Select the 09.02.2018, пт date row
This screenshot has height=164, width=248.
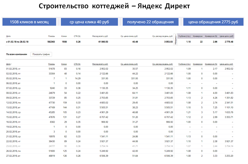coord(120,98)
